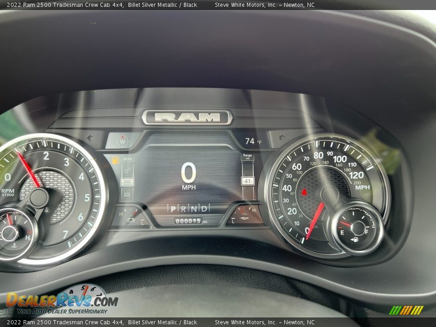The width and height of the screenshot is (436, 327).
Task: Click the 74 °F outside temperature
Action: pyautogui.click(x=253, y=141)
